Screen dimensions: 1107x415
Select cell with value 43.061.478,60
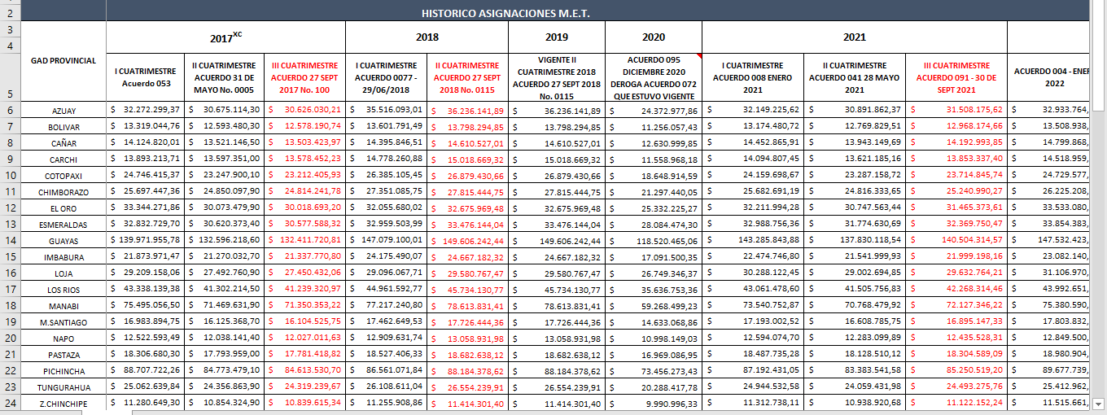pos(753,289)
